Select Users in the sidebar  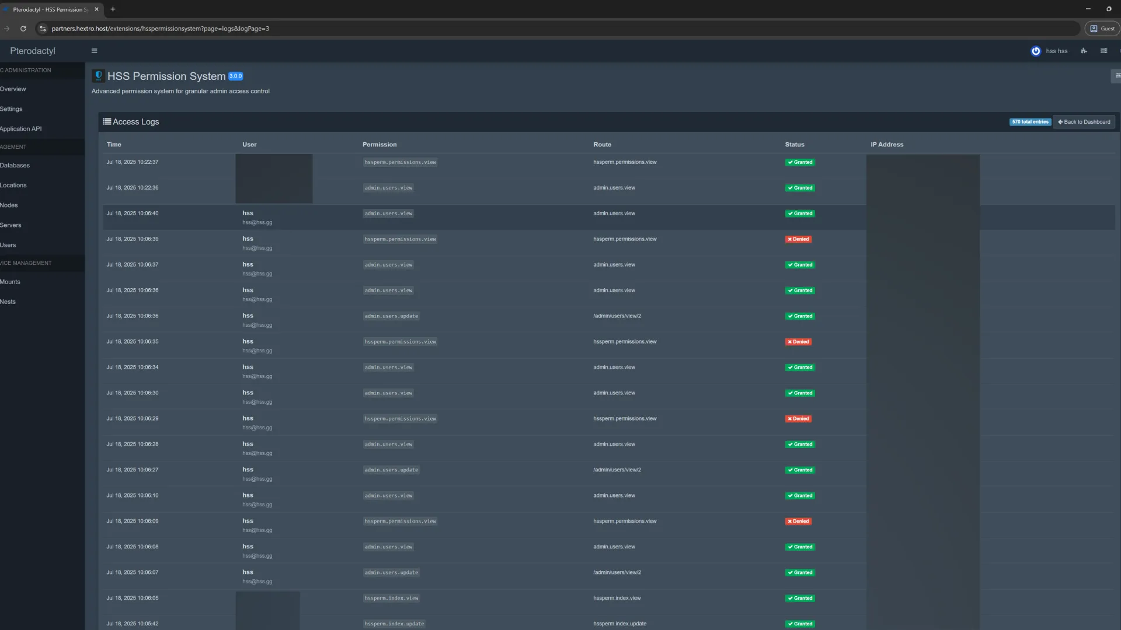click(x=8, y=245)
